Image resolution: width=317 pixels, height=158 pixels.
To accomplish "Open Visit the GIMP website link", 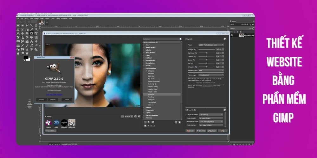I will coord(54,94).
